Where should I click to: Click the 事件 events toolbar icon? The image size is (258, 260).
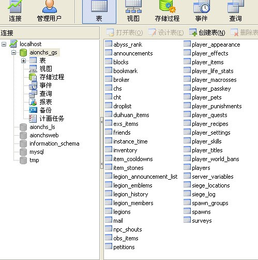click(x=201, y=11)
